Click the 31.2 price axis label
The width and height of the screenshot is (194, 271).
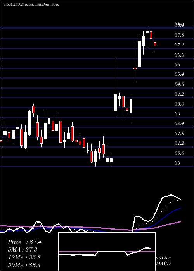179,143
